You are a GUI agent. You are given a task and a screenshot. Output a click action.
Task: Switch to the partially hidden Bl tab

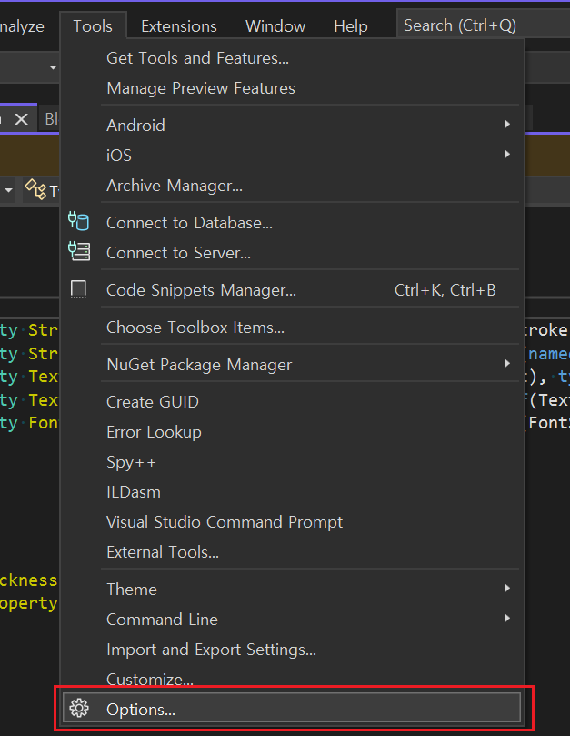tap(51, 119)
